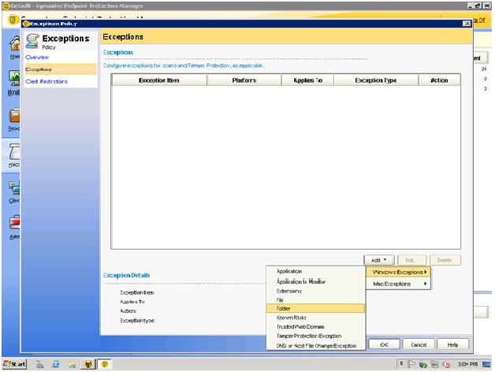Screen dimensions: 495x372
Task: Open Client Restrictions in the policy sidebar
Action: point(47,81)
